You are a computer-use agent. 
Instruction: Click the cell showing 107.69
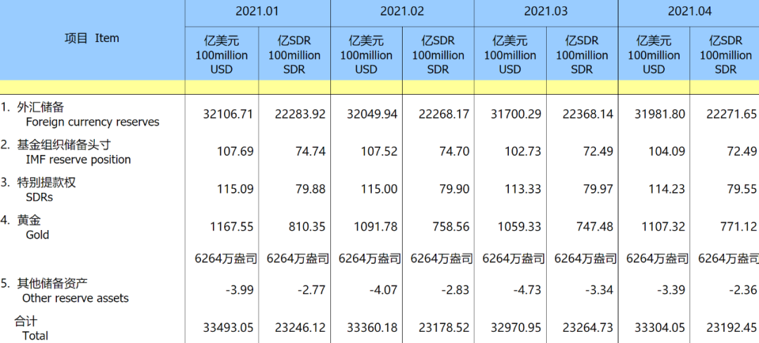click(235, 152)
